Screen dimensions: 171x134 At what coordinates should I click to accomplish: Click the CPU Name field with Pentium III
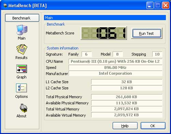115,61
